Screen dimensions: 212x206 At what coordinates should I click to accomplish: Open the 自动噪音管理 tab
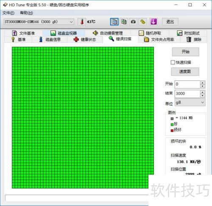(108, 33)
